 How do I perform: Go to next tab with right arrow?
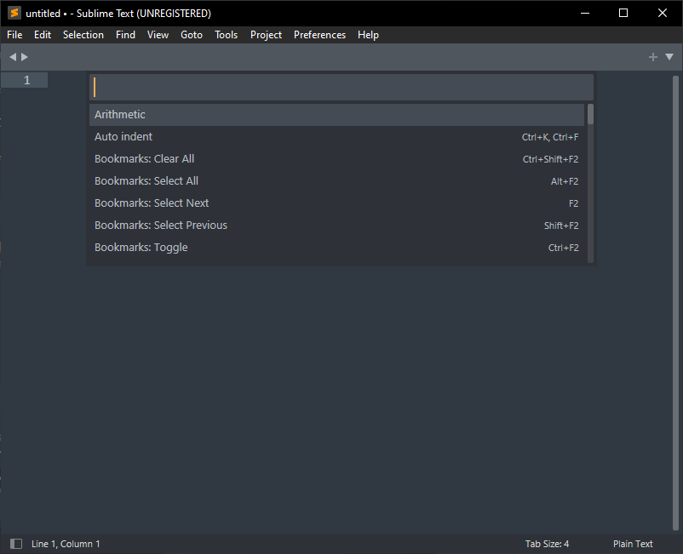[25, 57]
